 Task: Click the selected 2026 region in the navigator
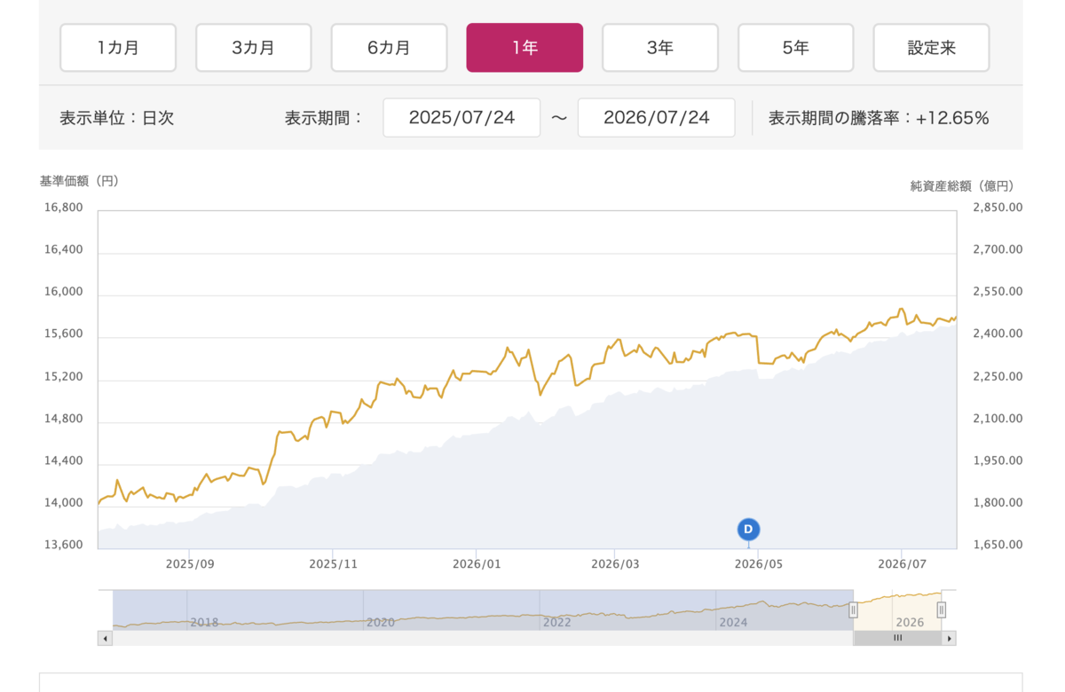(x=897, y=610)
